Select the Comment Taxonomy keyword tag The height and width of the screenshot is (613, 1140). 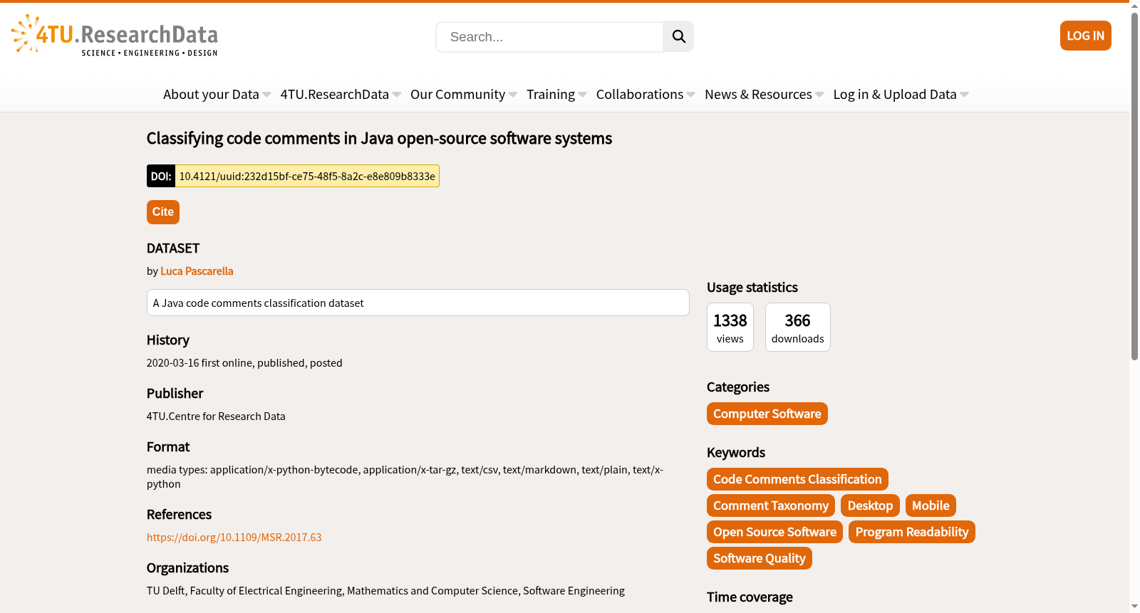coord(771,505)
